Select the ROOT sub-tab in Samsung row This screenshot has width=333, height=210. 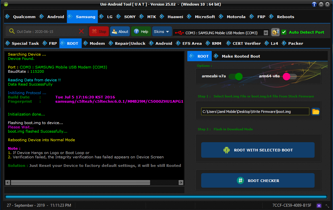70,43
